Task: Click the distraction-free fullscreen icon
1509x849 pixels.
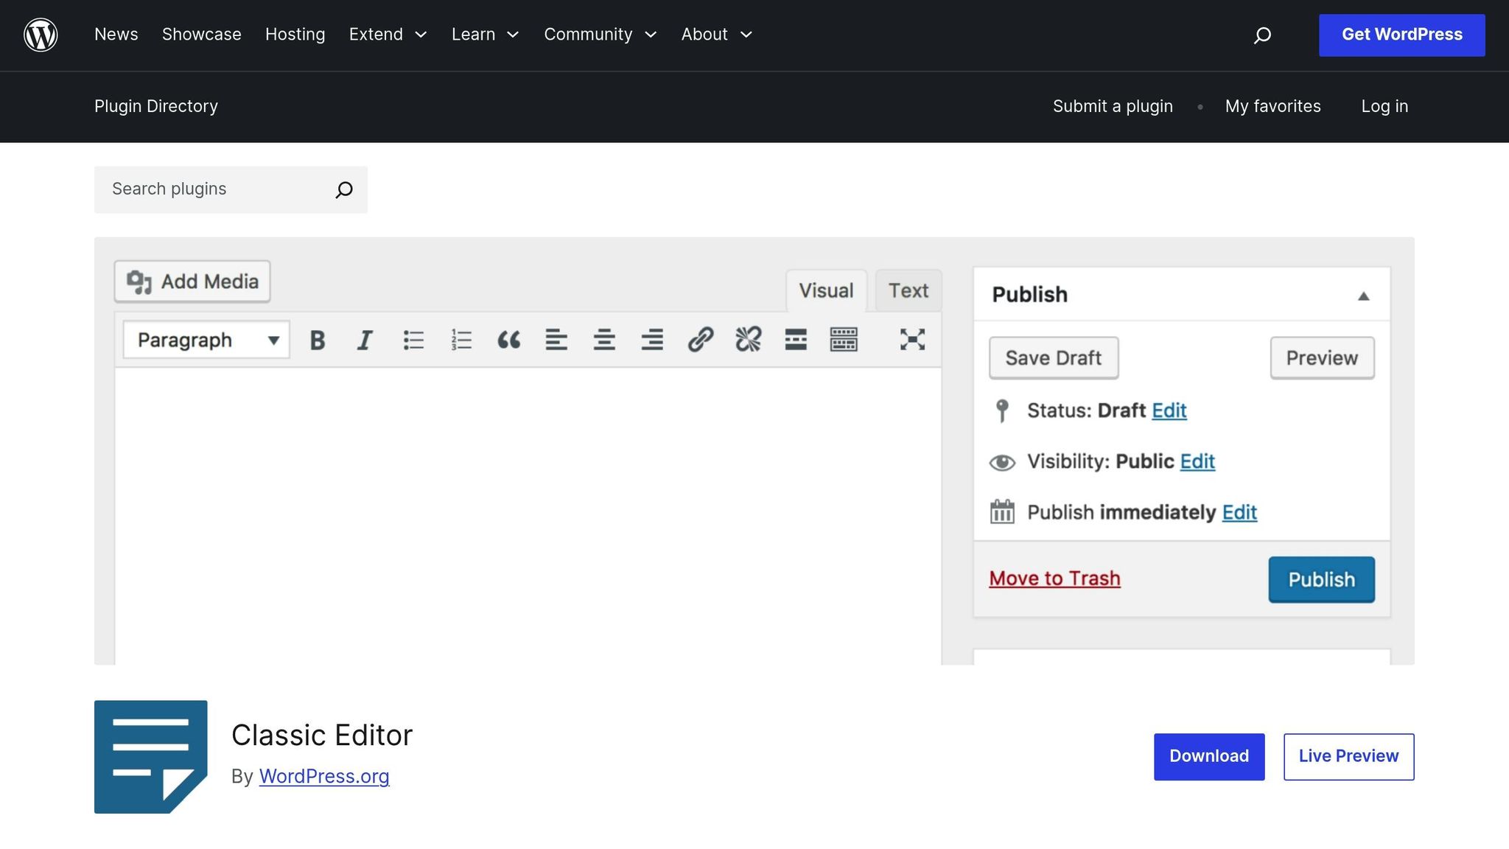Action: (912, 339)
